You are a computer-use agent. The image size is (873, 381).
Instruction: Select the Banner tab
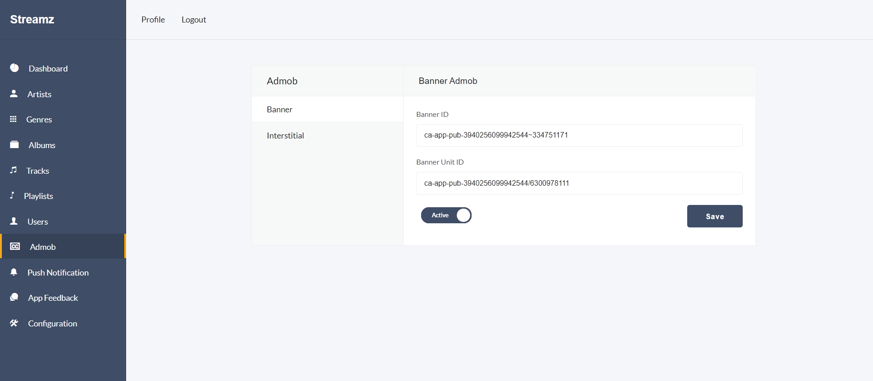click(x=279, y=110)
